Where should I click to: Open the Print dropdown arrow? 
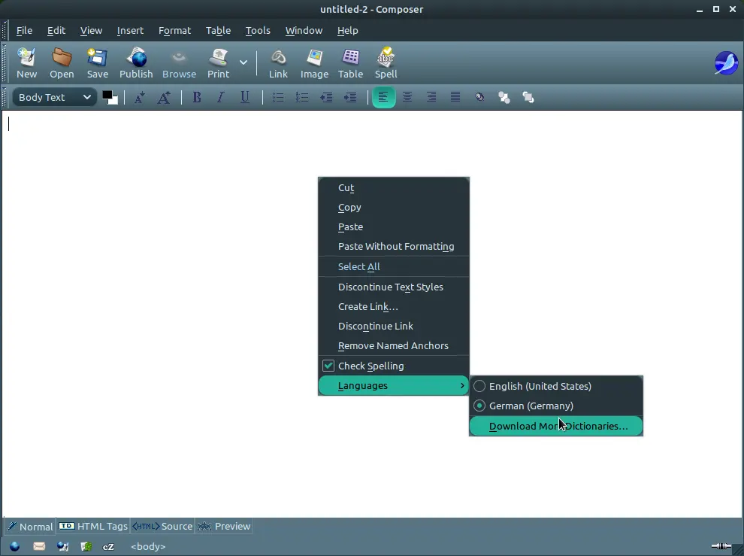coord(242,62)
